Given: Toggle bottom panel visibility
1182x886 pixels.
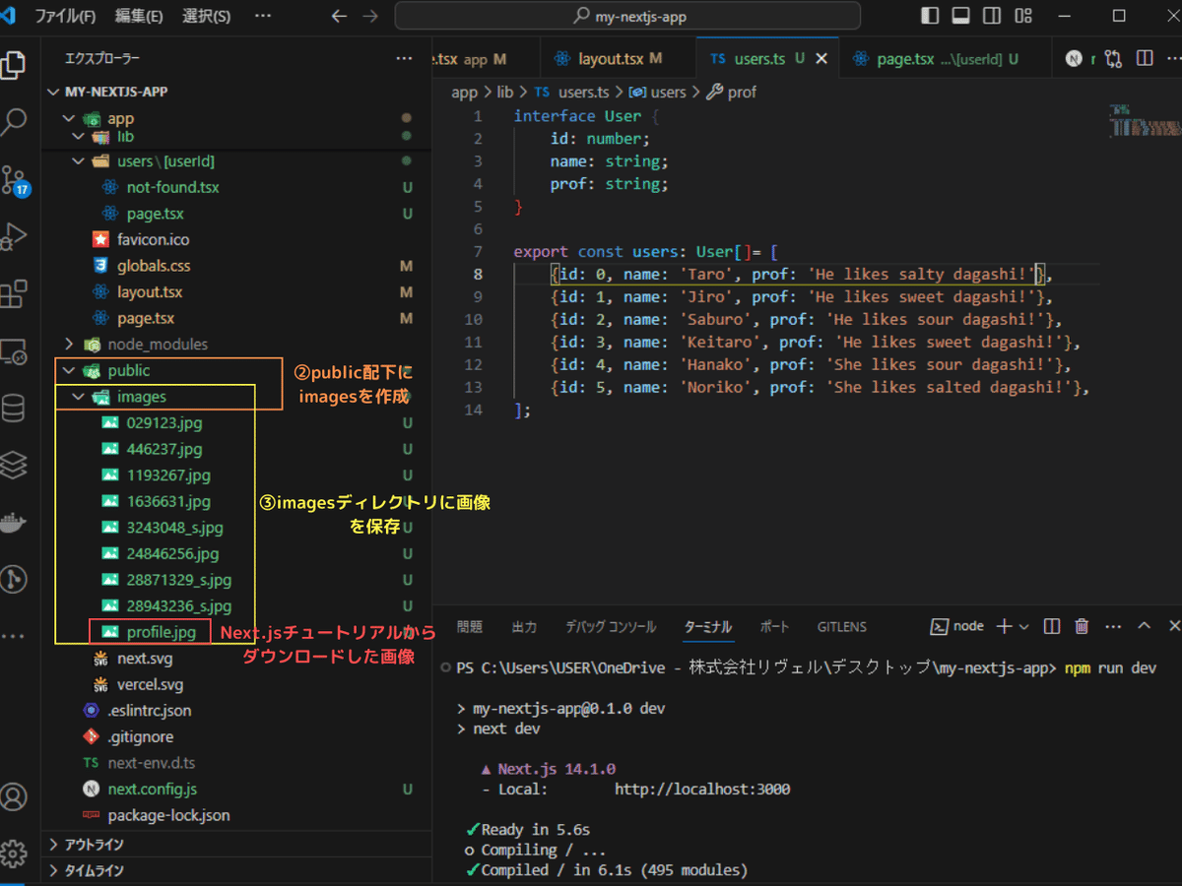Looking at the screenshot, I should click(961, 16).
